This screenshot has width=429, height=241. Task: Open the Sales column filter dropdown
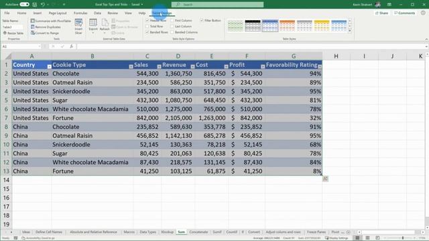click(159, 66)
